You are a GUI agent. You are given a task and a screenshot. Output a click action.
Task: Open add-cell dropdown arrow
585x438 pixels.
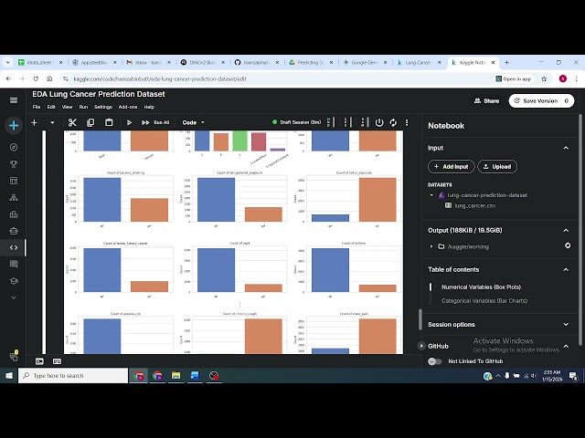(x=52, y=122)
